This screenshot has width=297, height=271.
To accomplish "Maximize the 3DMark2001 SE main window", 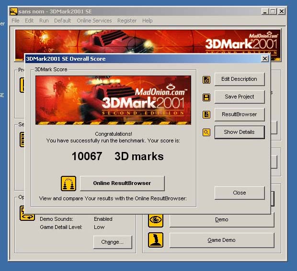I will pyautogui.click(x=273, y=11).
